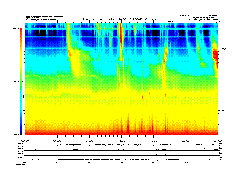Click the 08:00 time axis label
Screen dimensions: 235x181
89,141
